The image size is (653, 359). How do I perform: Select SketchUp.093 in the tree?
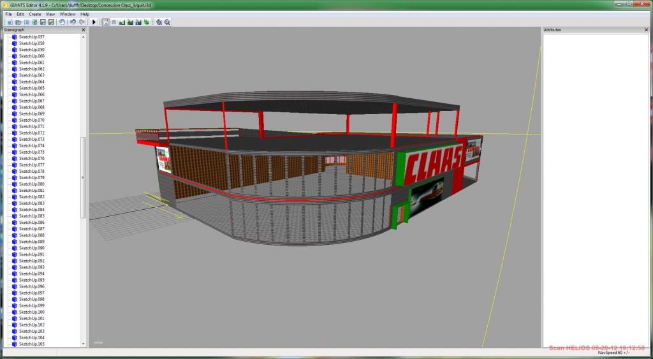point(32,267)
